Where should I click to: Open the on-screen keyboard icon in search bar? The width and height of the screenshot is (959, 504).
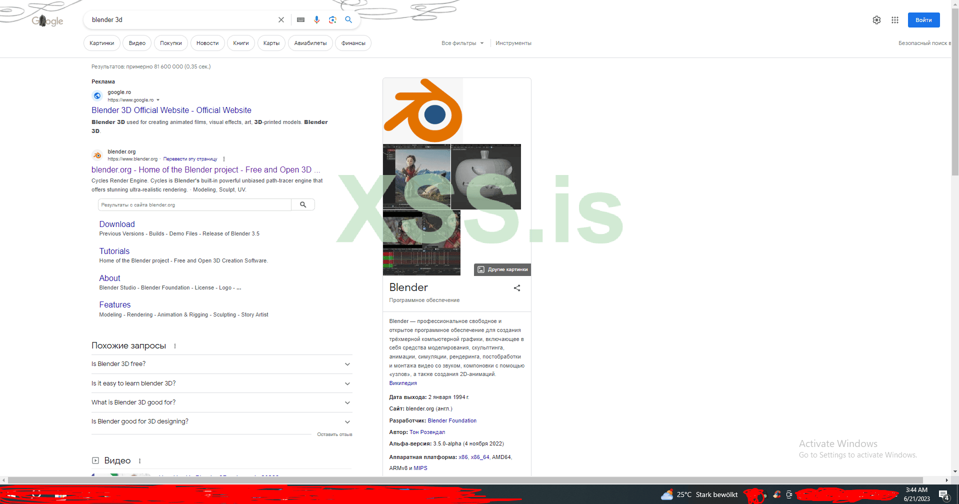tap(300, 19)
